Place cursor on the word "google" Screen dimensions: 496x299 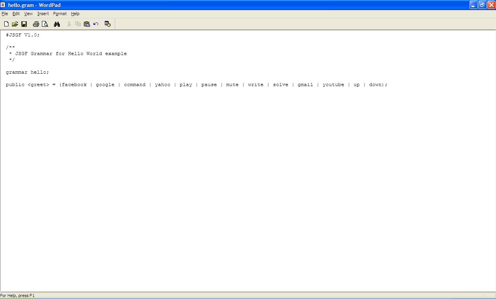pos(105,85)
